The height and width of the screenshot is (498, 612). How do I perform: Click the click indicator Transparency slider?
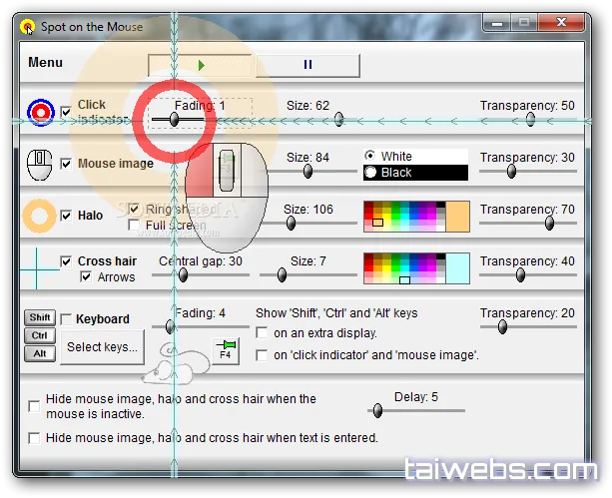click(528, 120)
